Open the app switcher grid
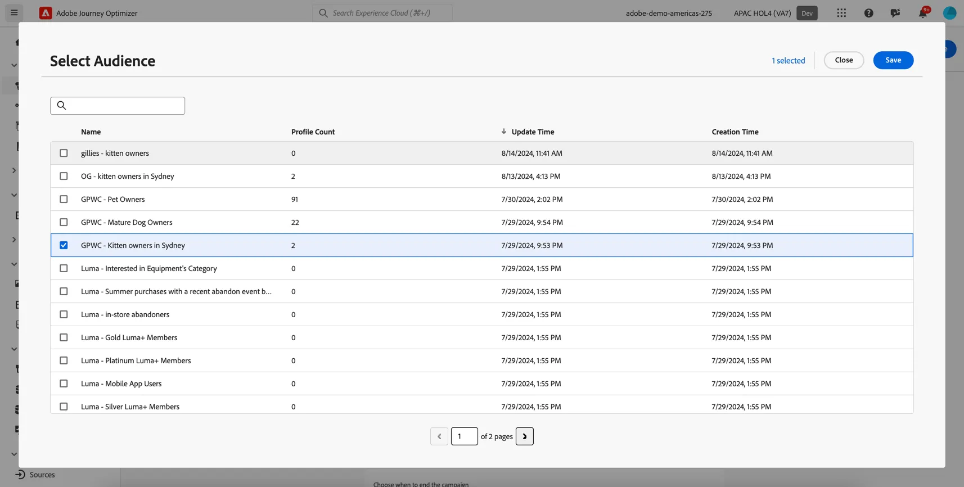 pyautogui.click(x=841, y=13)
